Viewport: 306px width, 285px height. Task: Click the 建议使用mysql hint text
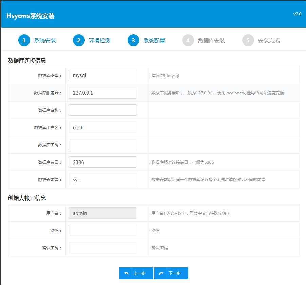click(x=165, y=76)
